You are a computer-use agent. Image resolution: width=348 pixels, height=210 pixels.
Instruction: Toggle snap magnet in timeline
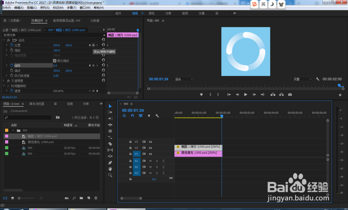tap(133, 116)
